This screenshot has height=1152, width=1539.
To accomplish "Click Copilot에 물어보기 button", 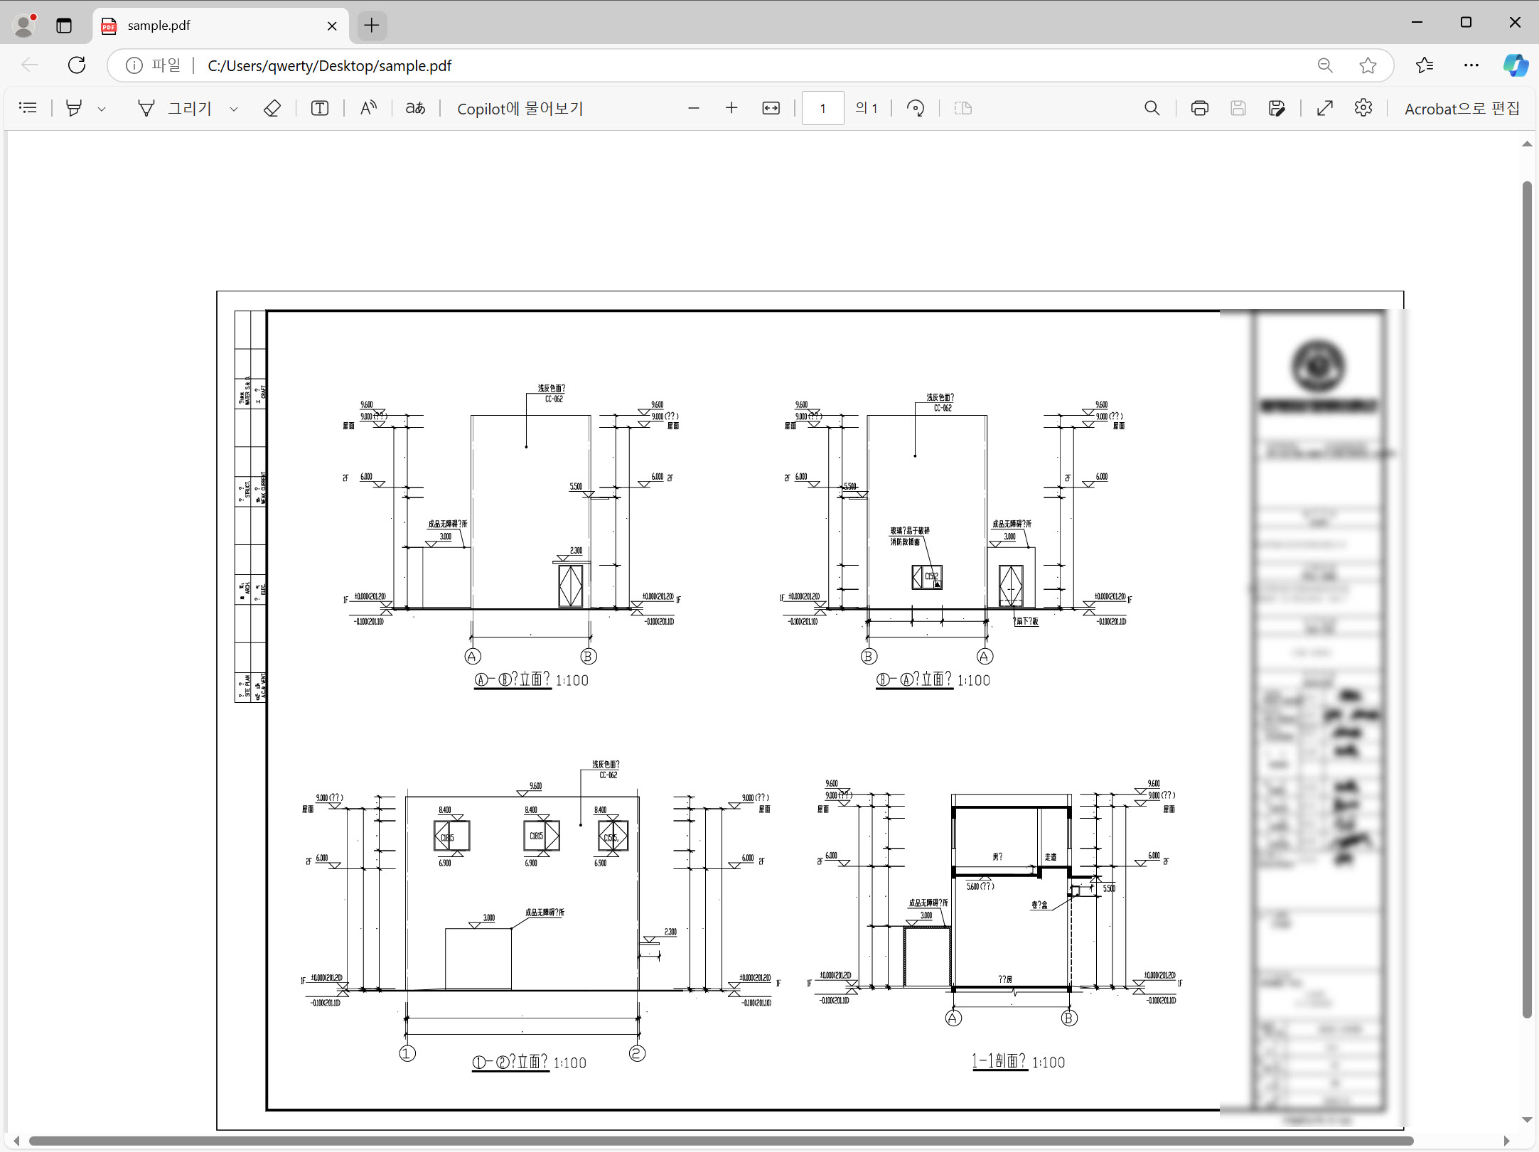I will [x=520, y=108].
